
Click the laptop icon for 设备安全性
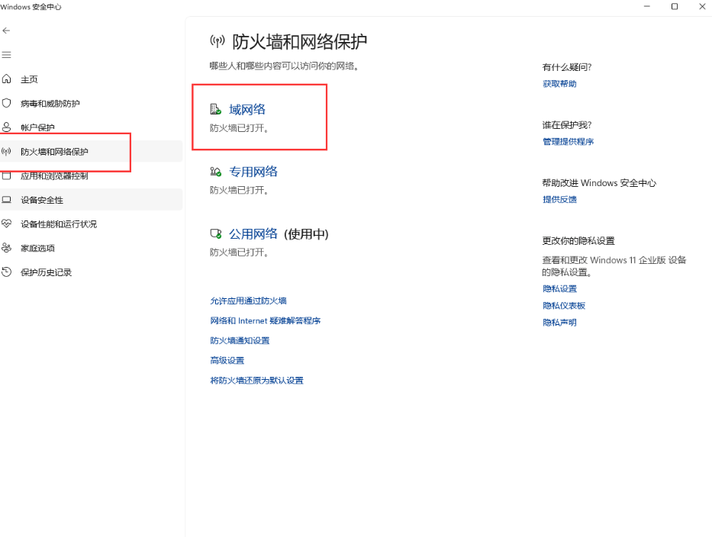pos(6,200)
